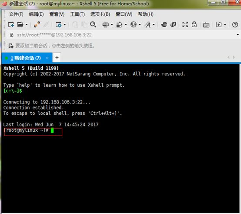This screenshot has height=214, width=241.
Task: Click the address bar padlock icon
Action: 11,35
